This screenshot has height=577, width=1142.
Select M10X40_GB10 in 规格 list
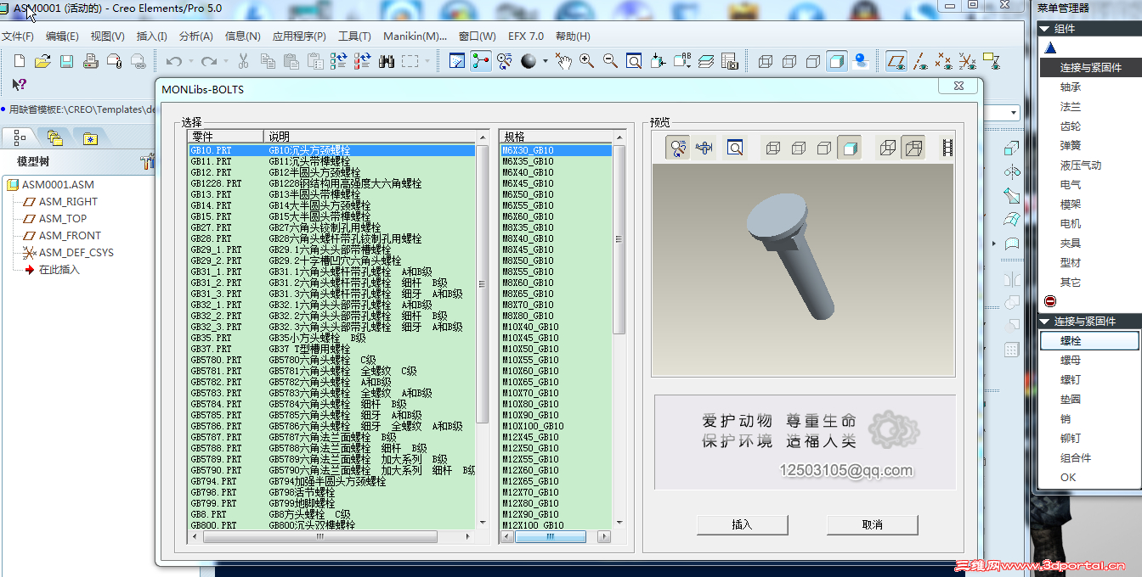pyautogui.click(x=556, y=327)
